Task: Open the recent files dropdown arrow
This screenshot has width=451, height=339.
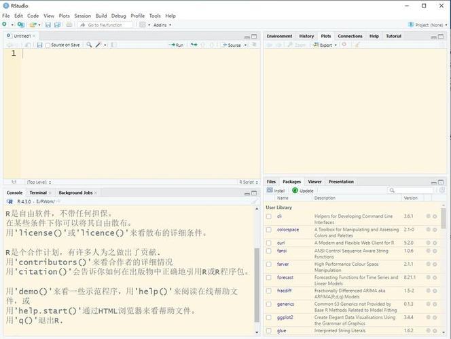Action: [x=39, y=25]
